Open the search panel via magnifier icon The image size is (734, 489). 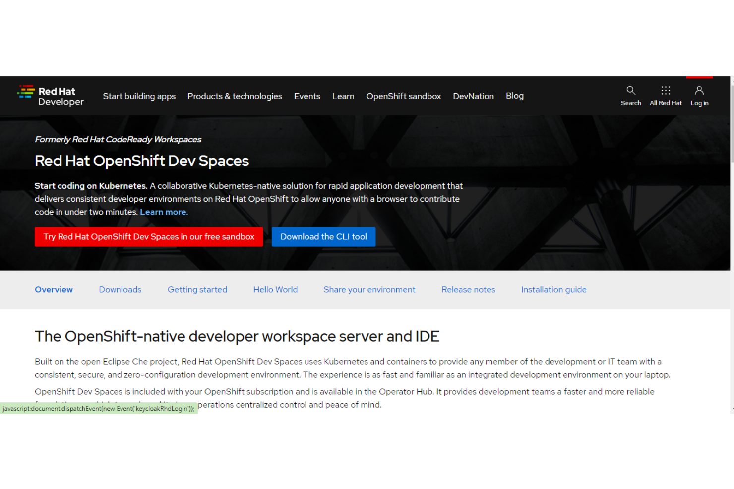coord(630,95)
